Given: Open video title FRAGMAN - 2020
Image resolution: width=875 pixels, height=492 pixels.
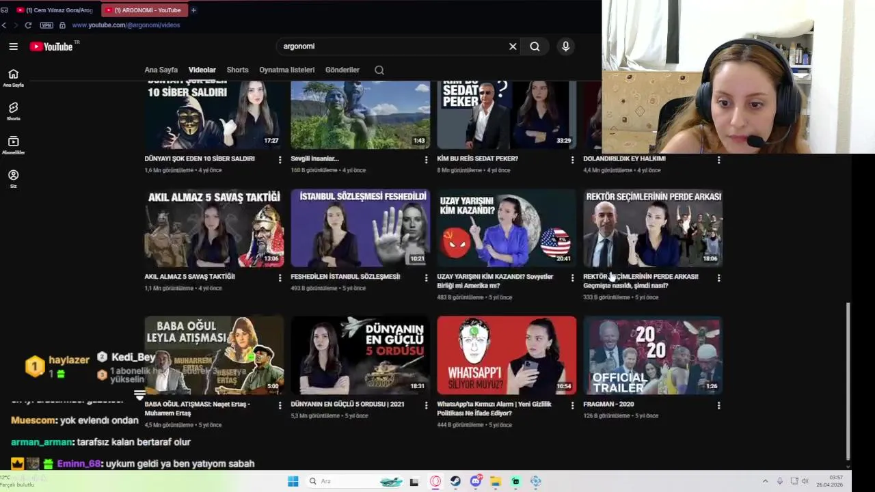Looking at the screenshot, I should (x=608, y=404).
